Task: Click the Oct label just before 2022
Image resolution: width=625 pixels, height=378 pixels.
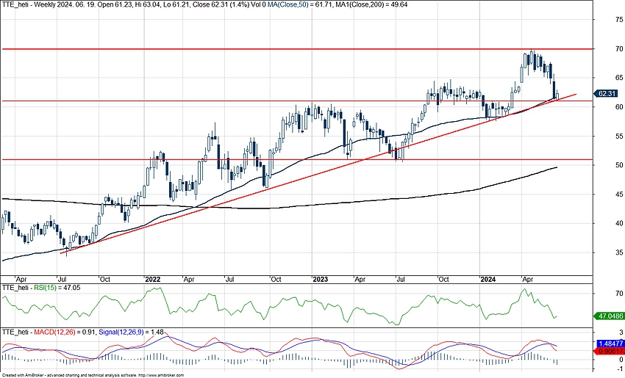Action: (105, 280)
